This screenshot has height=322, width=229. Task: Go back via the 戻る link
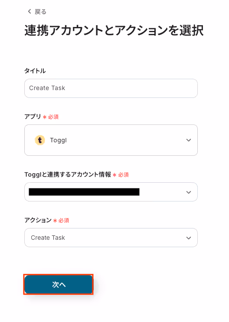pyautogui.click(x=40, y=12)
